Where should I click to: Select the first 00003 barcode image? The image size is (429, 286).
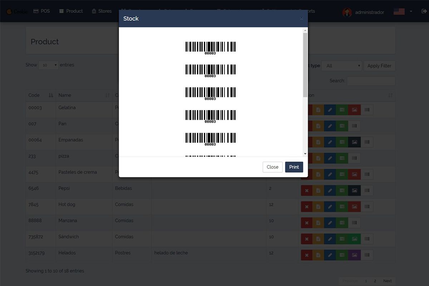(x=210, y=48)
